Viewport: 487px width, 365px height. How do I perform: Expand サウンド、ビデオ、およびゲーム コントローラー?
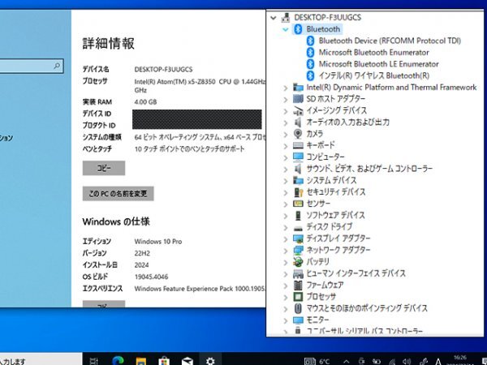pos(286,170)
